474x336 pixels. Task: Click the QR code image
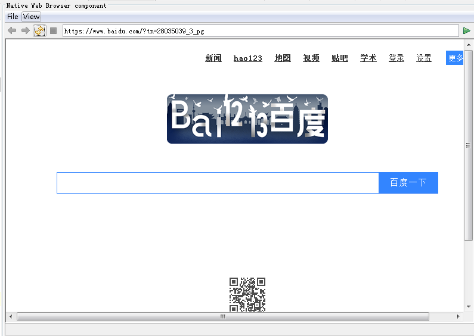click(x=247, y=295)
